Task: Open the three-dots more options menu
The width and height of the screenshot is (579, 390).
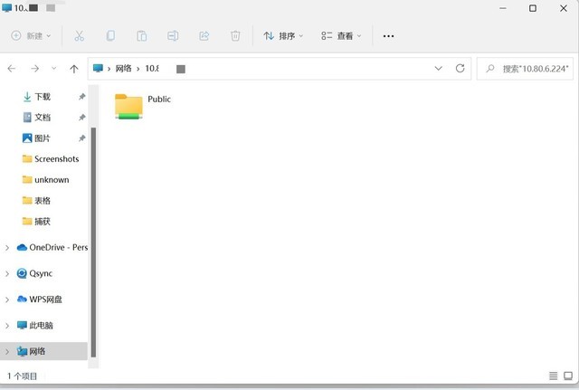Action: coord(388,36)
